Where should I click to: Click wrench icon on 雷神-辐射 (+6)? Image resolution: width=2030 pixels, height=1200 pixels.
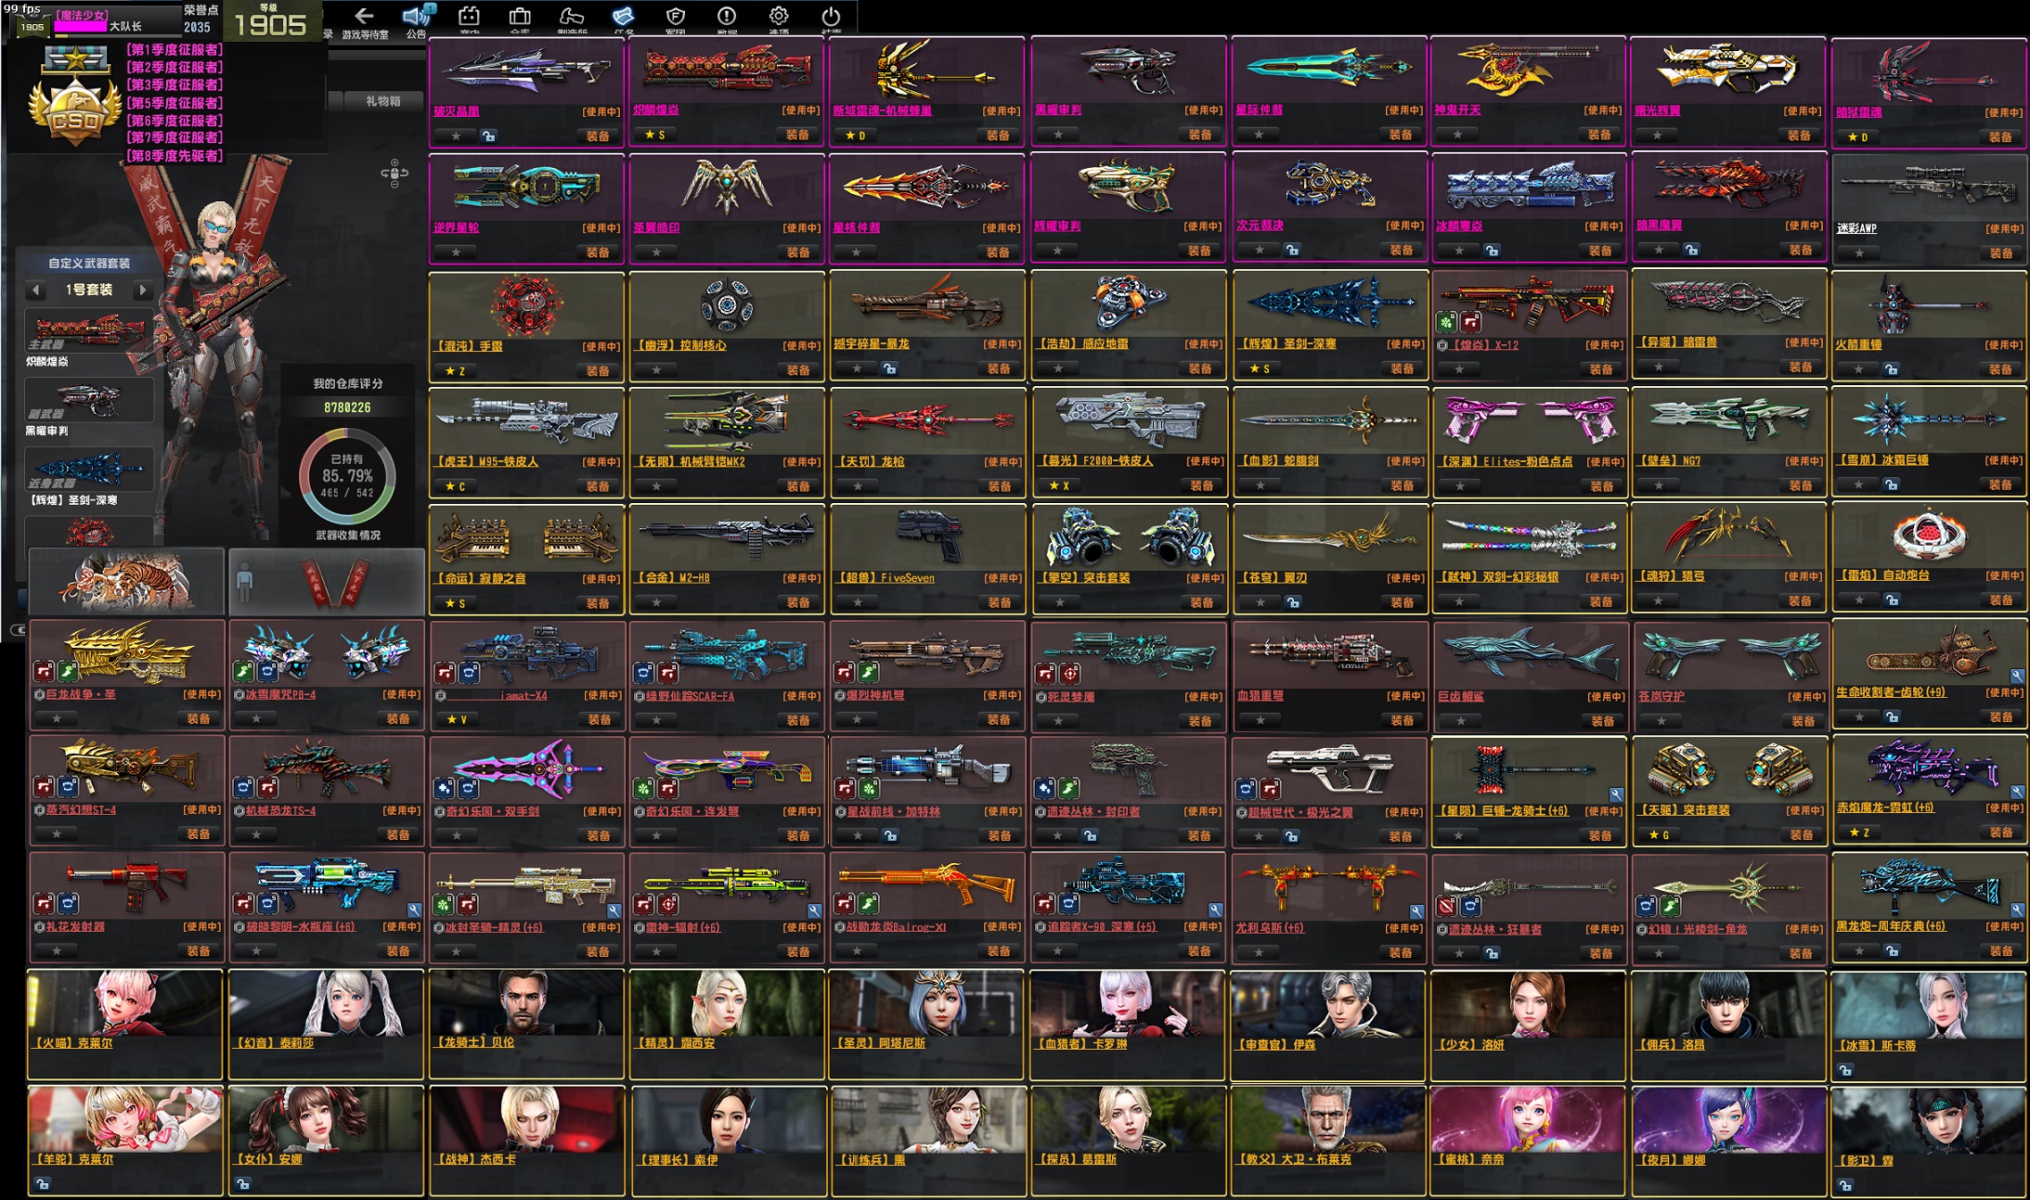[x=814, y=910]
